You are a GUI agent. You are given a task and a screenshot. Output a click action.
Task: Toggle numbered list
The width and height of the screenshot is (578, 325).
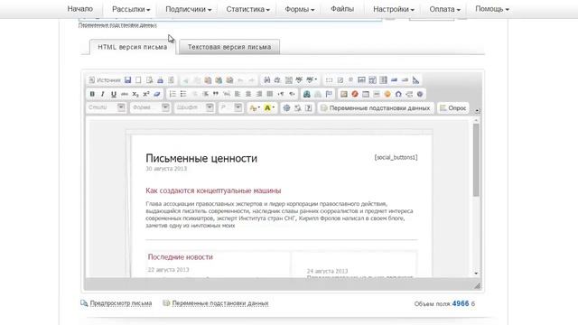tap(172, 94)
